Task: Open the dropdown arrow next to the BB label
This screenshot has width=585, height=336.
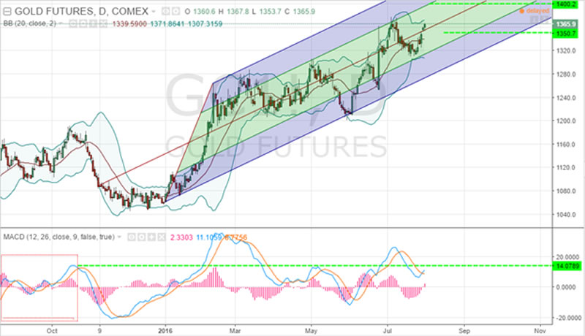Action: click(61, 23)
